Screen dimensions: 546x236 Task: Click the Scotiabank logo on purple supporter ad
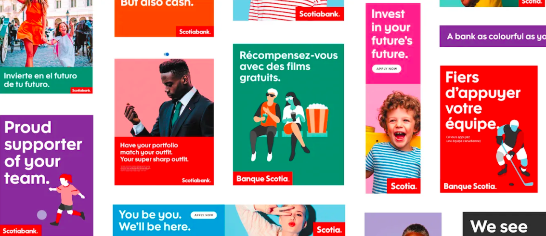(21, 230)
